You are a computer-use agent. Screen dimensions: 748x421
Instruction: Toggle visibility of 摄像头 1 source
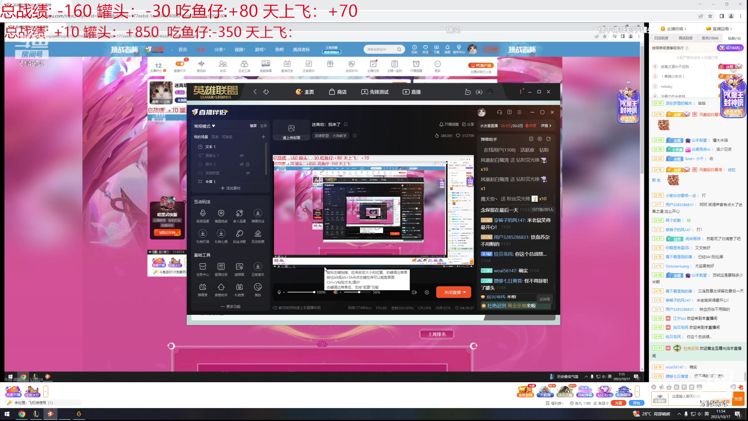[x=242, y=156]
